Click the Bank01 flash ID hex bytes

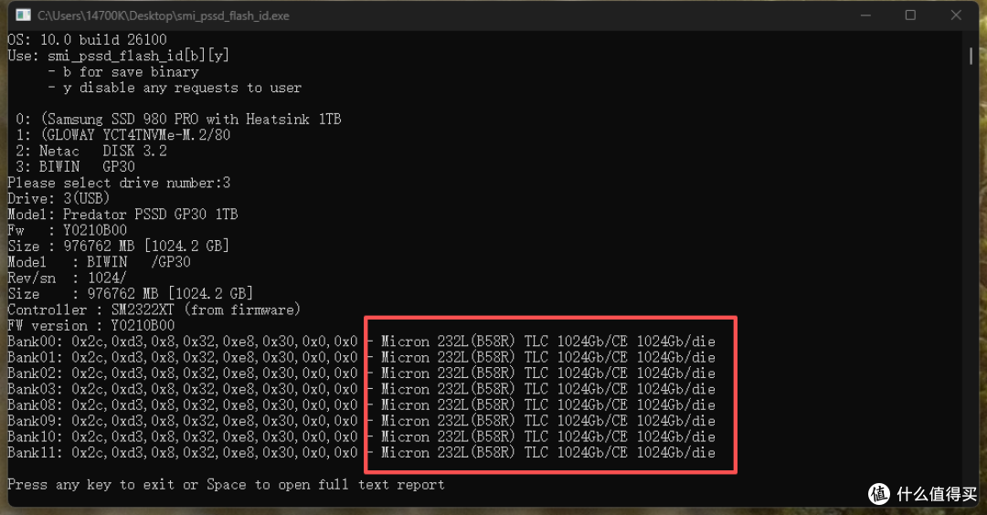tap(215, 357)
